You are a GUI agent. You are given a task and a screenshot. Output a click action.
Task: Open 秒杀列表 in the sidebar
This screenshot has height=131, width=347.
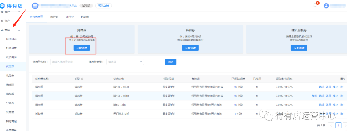[12, 48]
